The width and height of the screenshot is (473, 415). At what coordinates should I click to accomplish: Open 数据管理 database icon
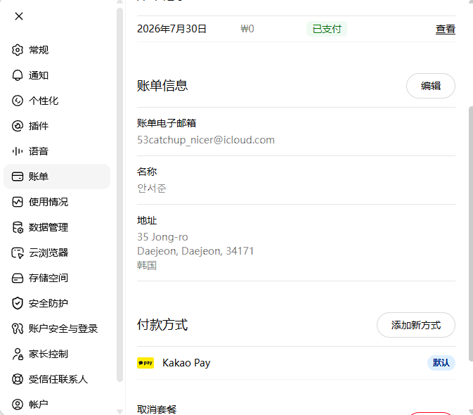[18, 227]
